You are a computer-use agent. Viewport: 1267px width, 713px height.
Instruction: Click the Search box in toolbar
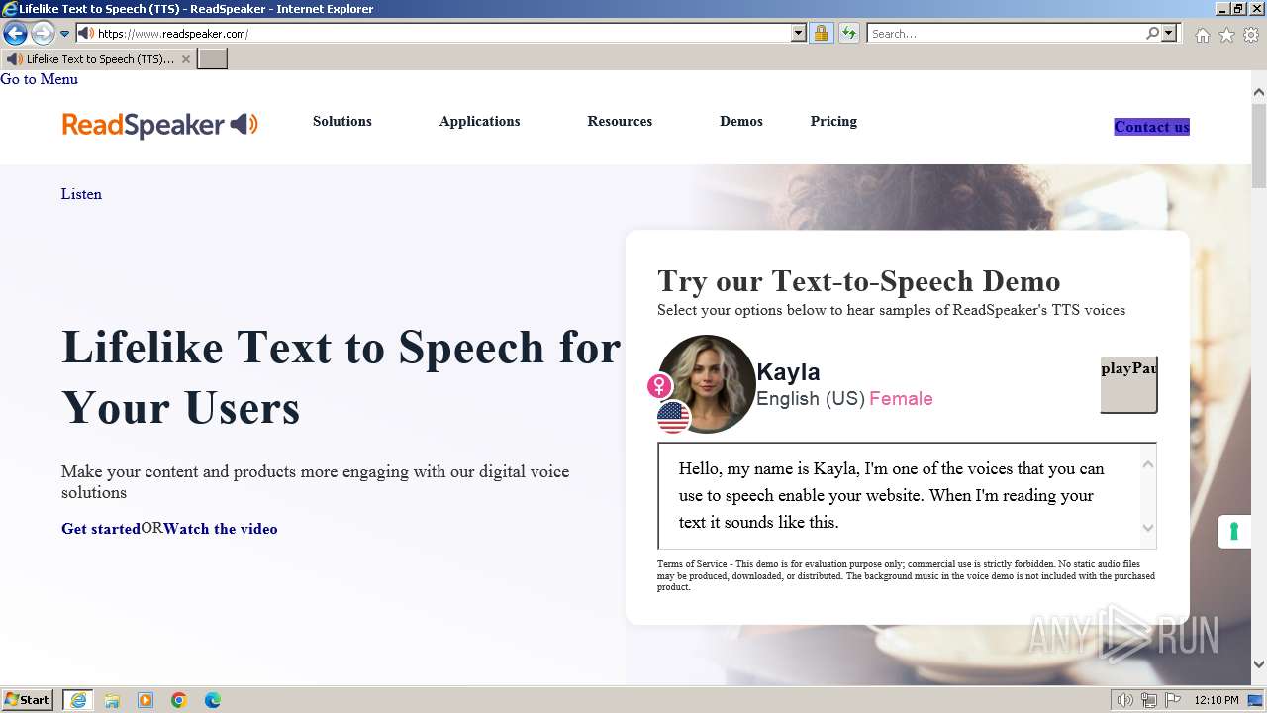[1006, 34]
